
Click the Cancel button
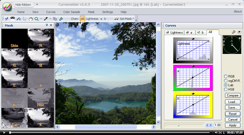pos(233,119)
